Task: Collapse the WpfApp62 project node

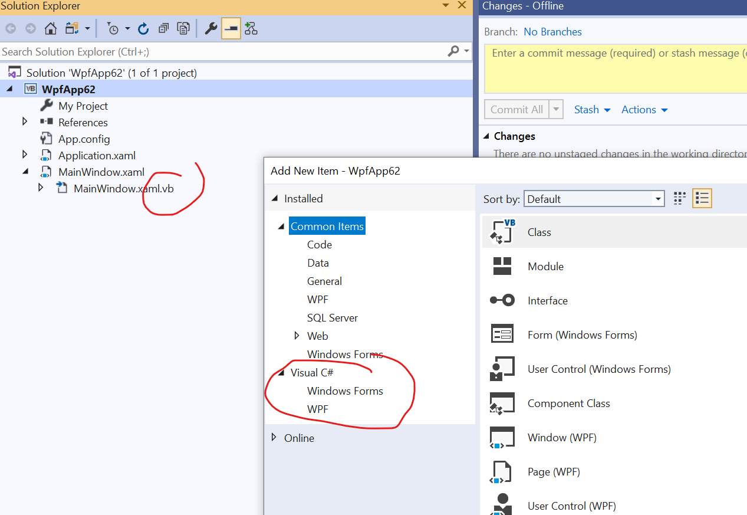Action: pos(9,89)
